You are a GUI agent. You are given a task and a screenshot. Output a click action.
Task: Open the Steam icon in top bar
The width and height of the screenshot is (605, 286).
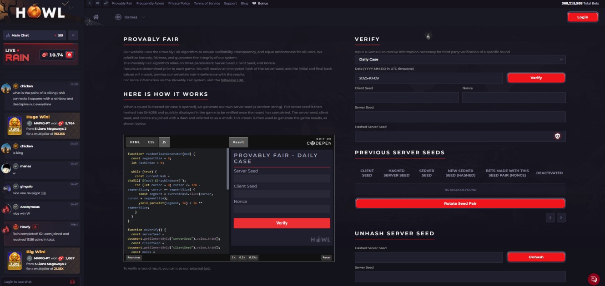105,3
